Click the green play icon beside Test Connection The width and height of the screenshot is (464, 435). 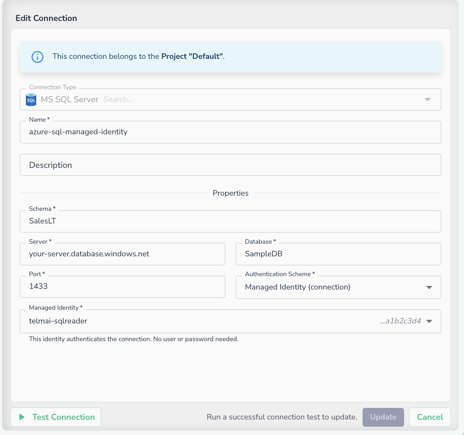[22, 417]
